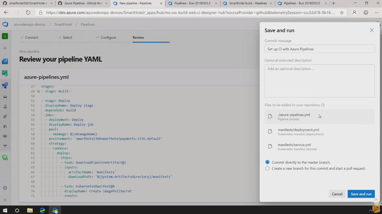Open browser settings and more menu
382x214 pixels.
(377, 13)
